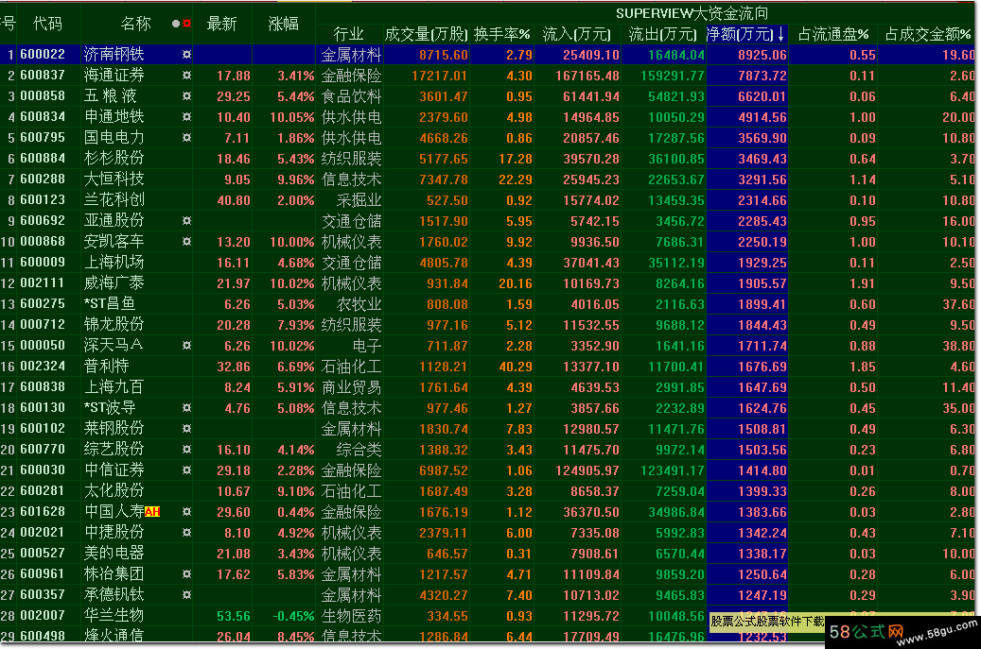Click volume value 17217.01
This screenshot has width=981, height=649.
point(439,76)
